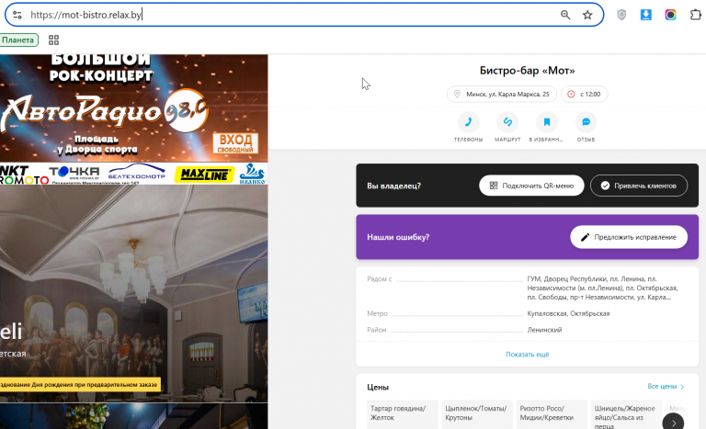Bookmark this page with the star icon
706x429 pixels.
587,15
